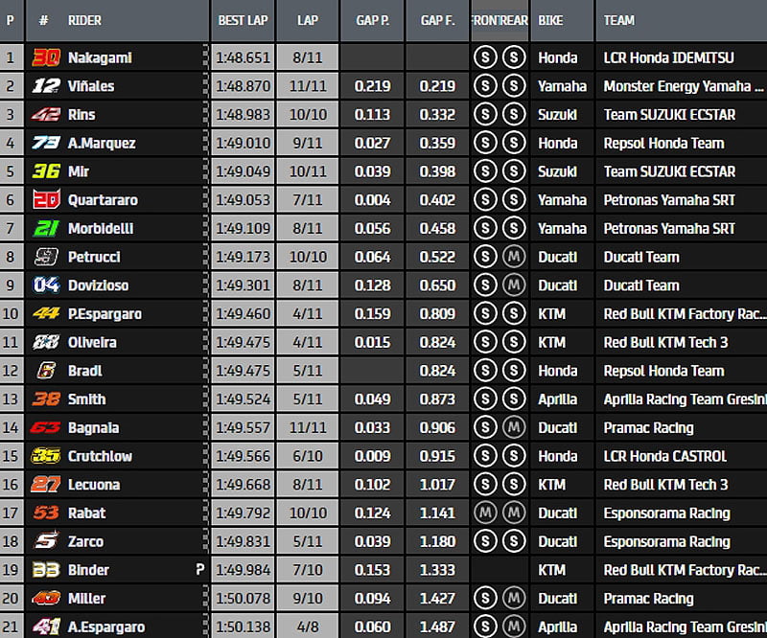Click Dovizioso's best lap time 1:49.301
767x638 pixels.
click(x=243, y=285)
